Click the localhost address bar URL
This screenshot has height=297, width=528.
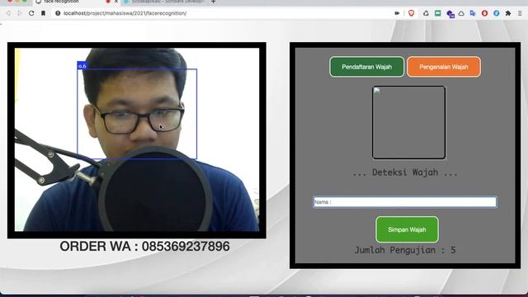(x=125, y=13)
